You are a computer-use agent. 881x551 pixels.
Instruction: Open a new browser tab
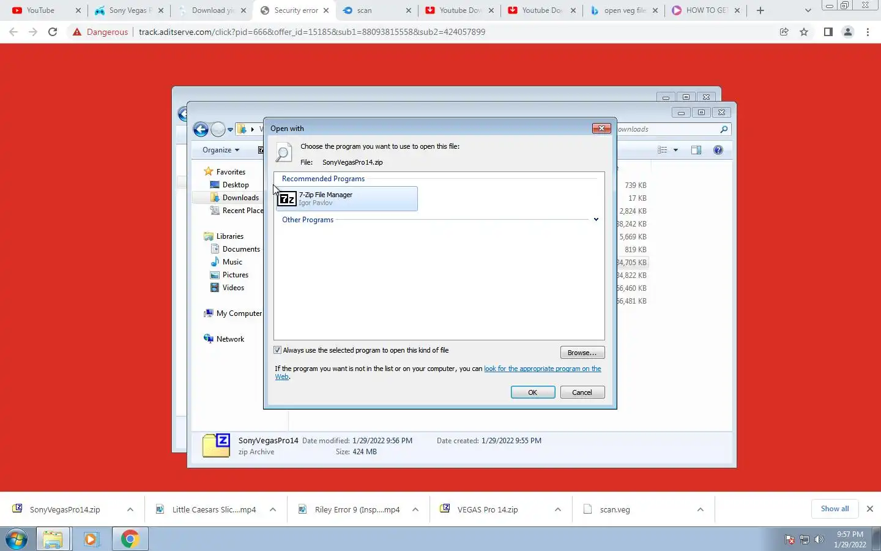(760, 10)
